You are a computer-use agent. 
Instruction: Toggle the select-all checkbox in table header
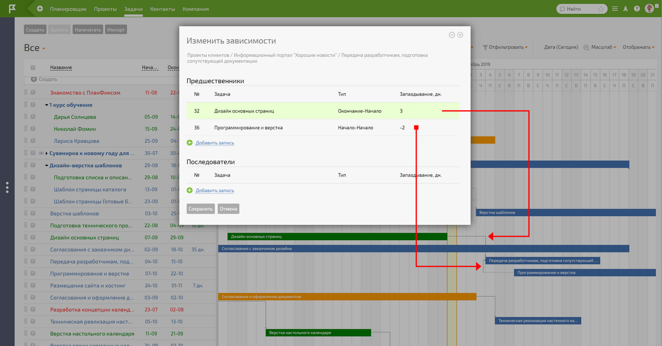click(33, 68)
